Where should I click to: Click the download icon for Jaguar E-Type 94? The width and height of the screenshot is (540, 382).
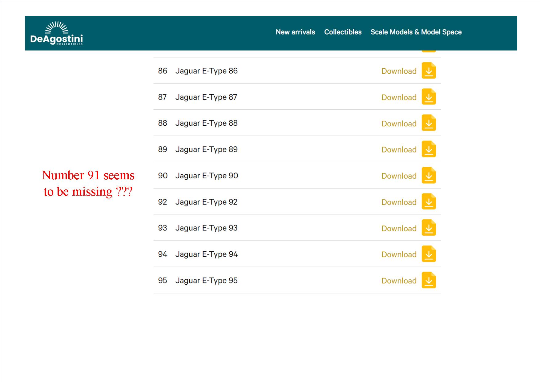(x=429, y=254)
